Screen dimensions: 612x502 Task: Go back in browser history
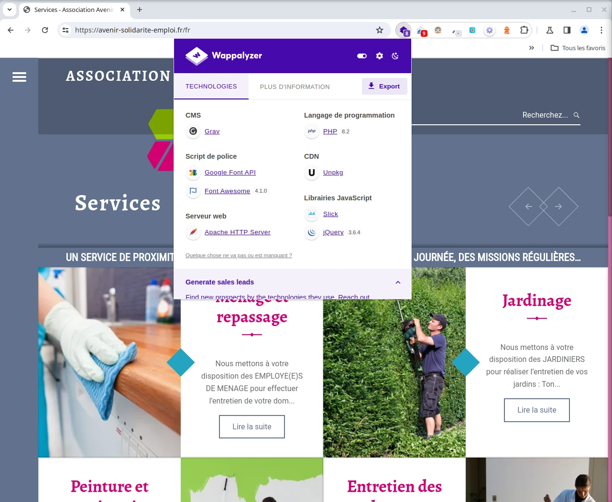click(x=11, y=30)
